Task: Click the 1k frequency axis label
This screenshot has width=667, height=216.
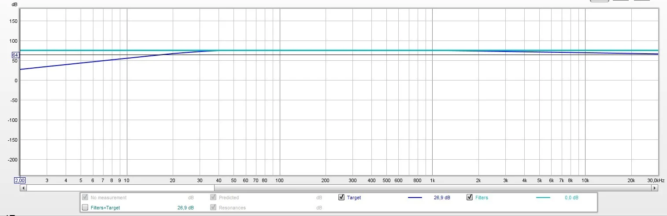Action: pyautogui.click(x=433, y=180)
